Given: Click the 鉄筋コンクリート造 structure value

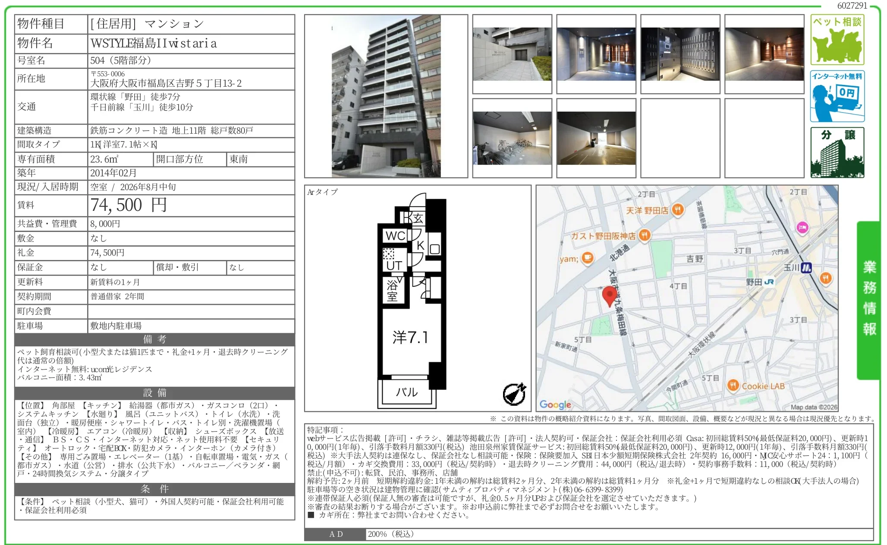Looking at the screenshot, I should tap(129, 130).
